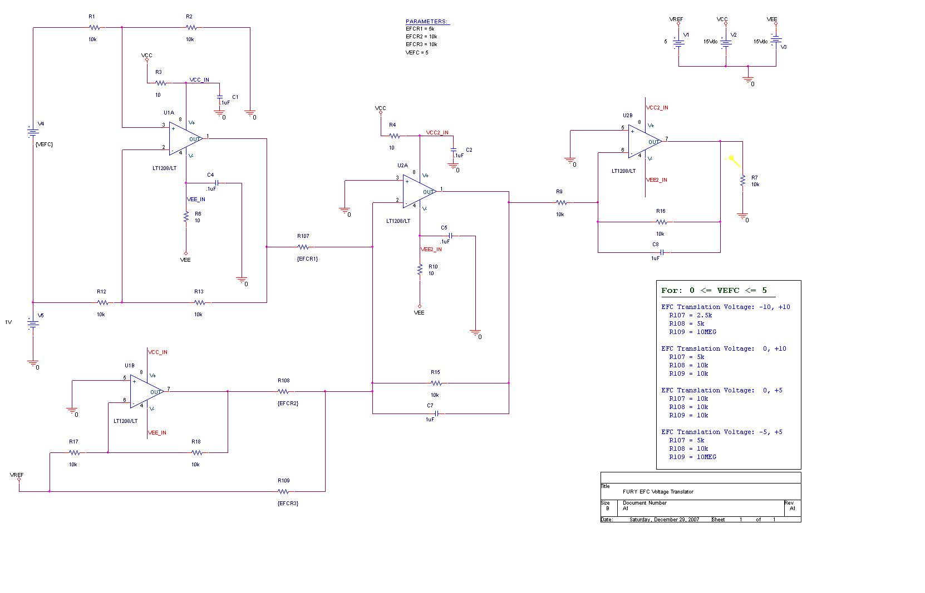Select feedback resistor R15 symbol

(436, 383)
